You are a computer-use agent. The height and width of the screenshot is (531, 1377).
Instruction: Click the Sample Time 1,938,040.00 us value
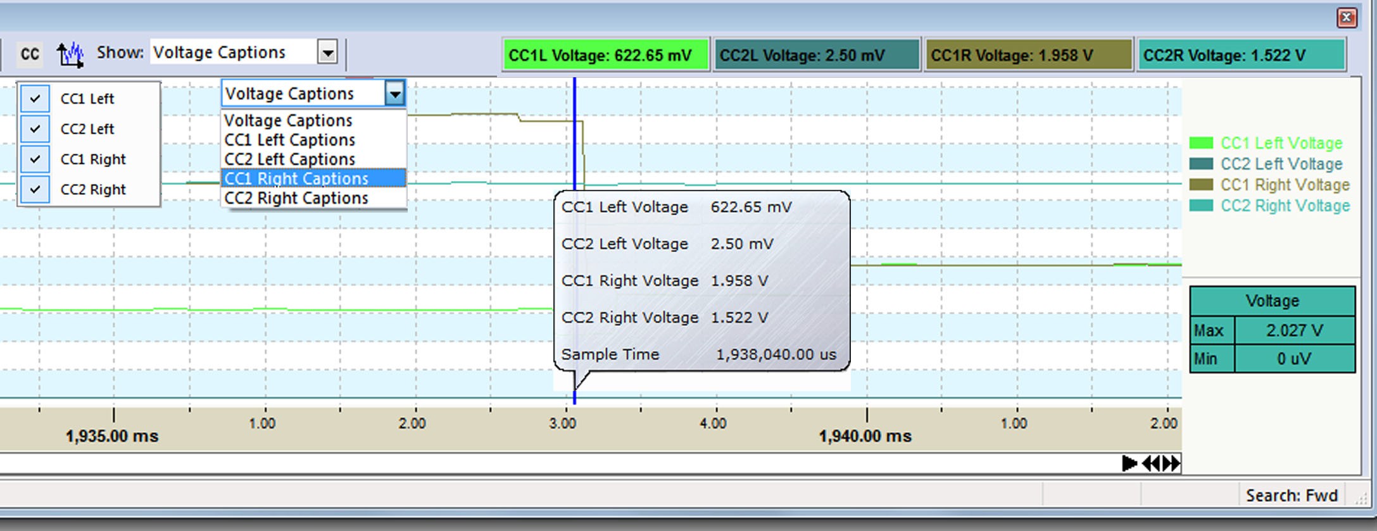tap(776, 354)
